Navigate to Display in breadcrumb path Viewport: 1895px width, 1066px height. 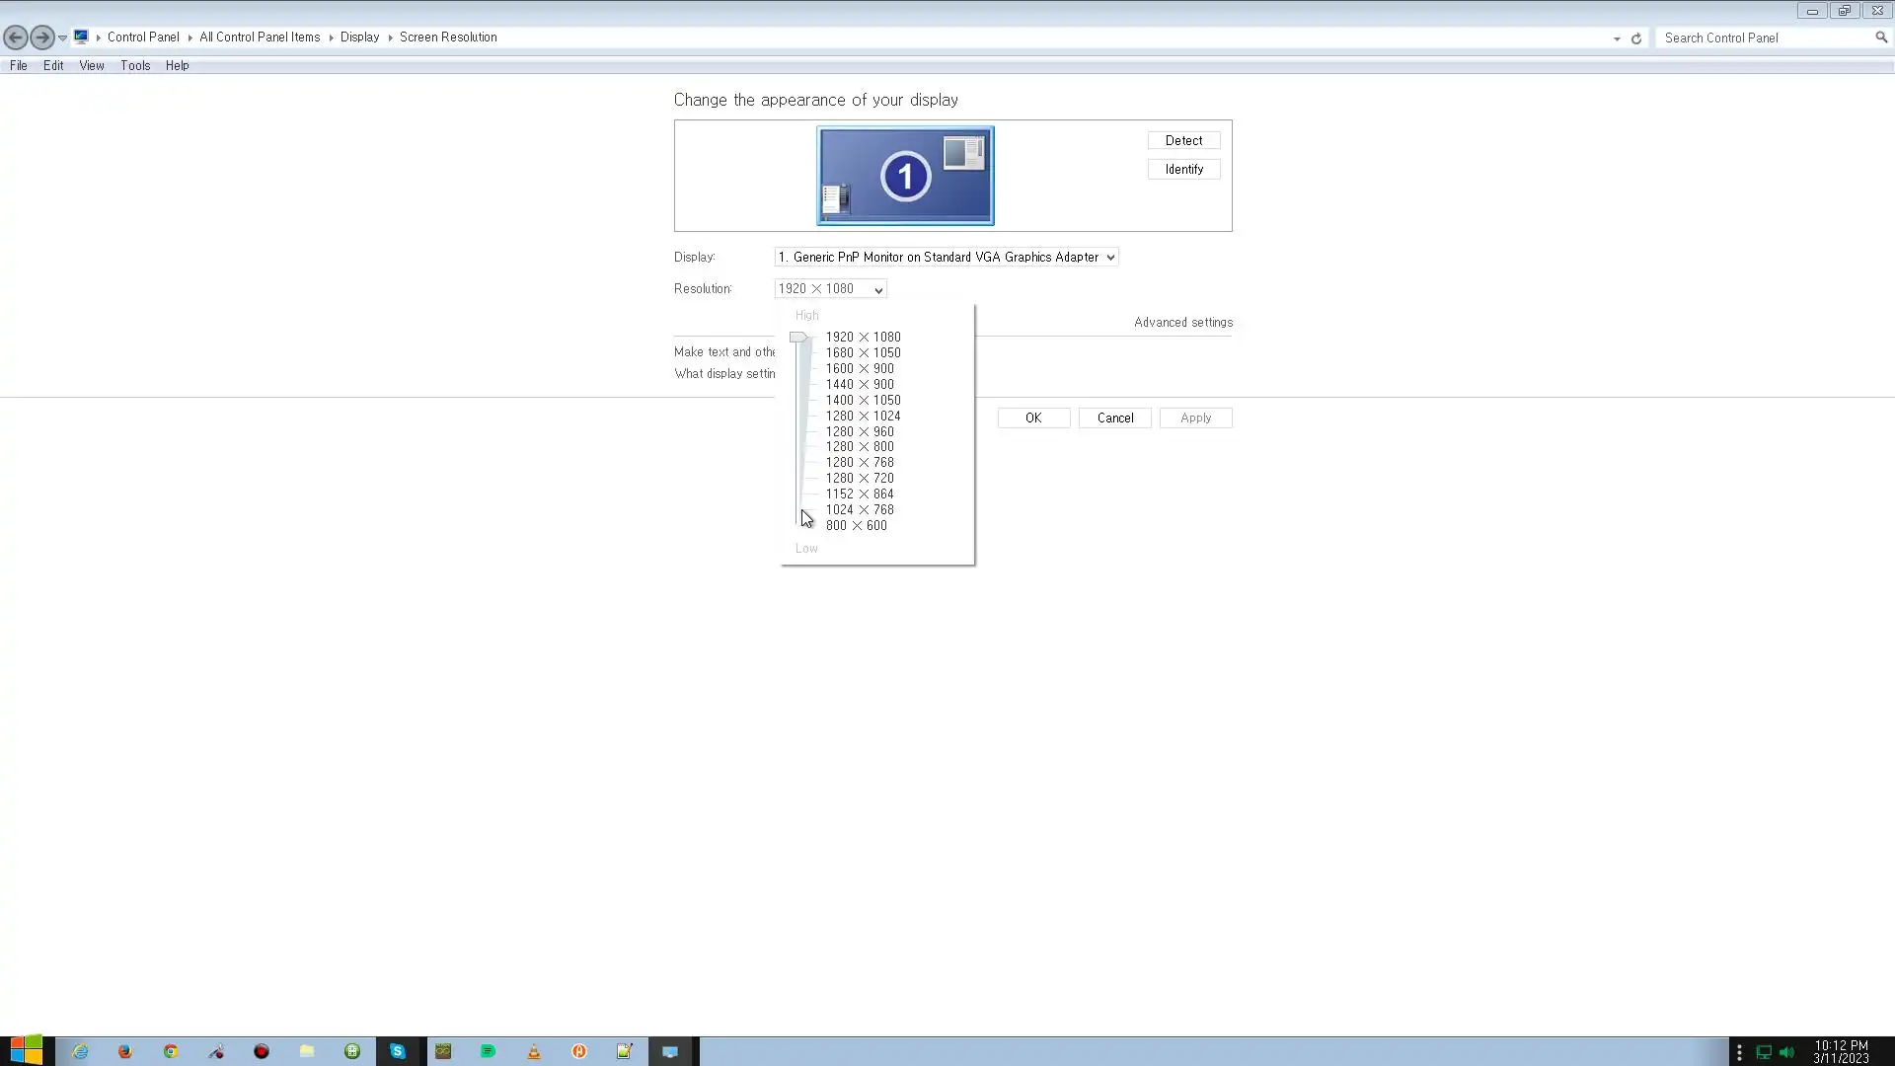359,38
